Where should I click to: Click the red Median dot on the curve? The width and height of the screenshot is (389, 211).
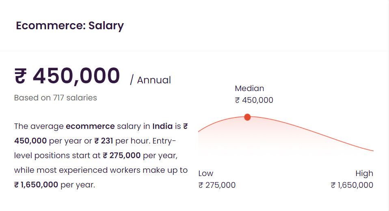pos(247,117)
